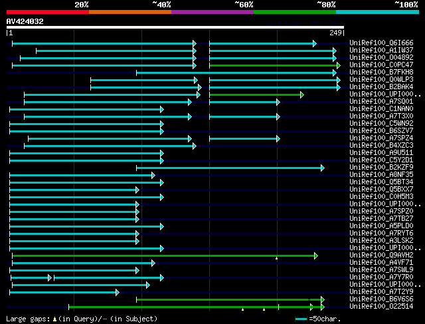
Task: Select the UniRef100_O22514 hit label
Action: pos(381,306)
